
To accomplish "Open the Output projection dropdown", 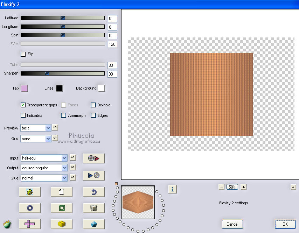I will (44, 168).
